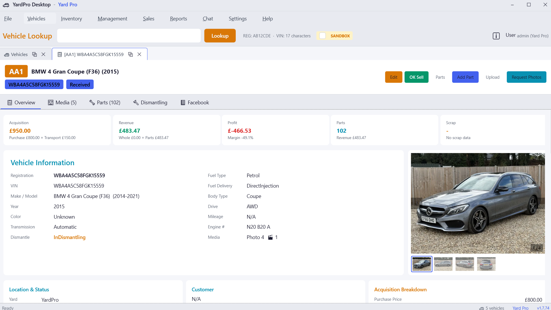Click the Acquisition Breakdown heading

400,290
